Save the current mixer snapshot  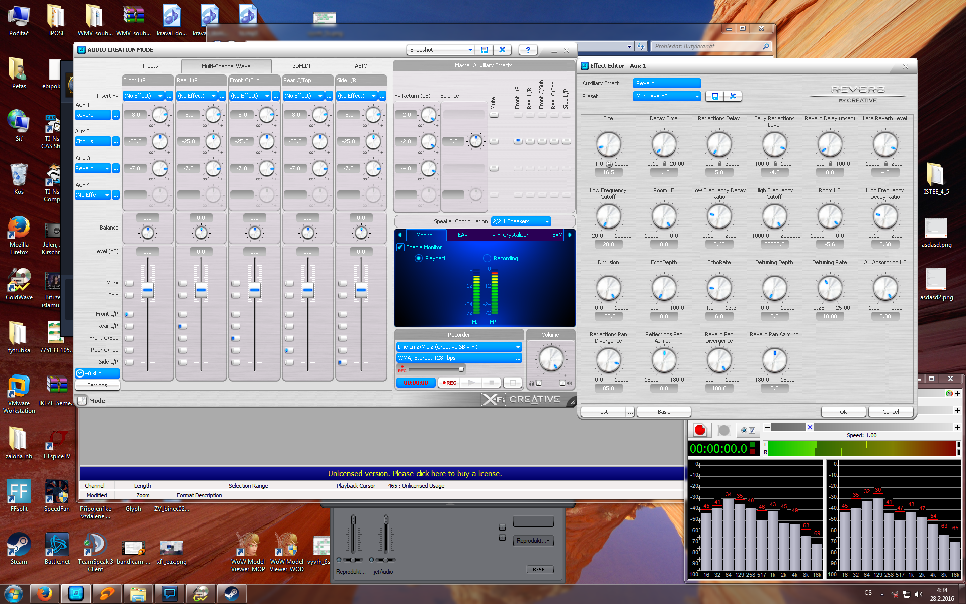click(x=484, y=50)
